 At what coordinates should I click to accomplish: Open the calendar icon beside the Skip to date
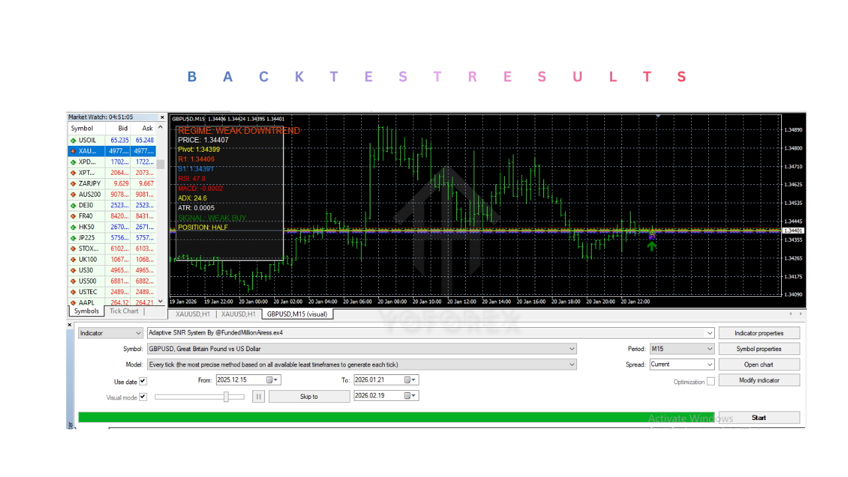coord(408,396)
